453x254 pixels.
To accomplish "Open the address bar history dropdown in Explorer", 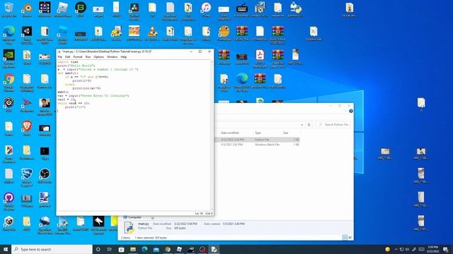I will [302, 125].
